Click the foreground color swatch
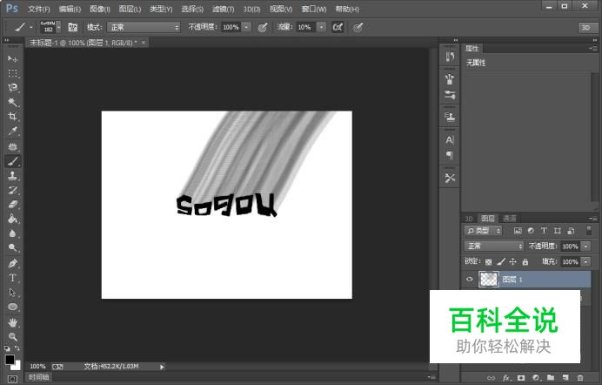Viewport: 602px width, 385px height. point(10,358)
